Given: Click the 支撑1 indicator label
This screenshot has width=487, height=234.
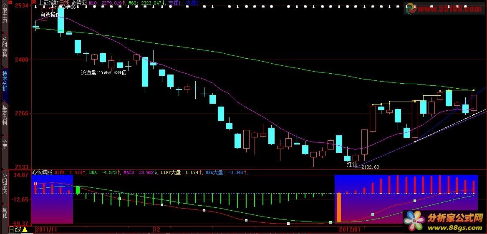Looking at the screenshot, I should [176, 3].
